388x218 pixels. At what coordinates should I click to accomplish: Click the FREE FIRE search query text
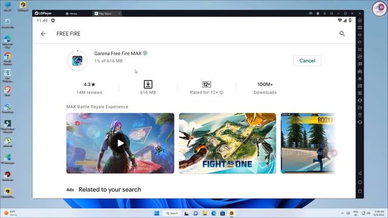point(69,34)
